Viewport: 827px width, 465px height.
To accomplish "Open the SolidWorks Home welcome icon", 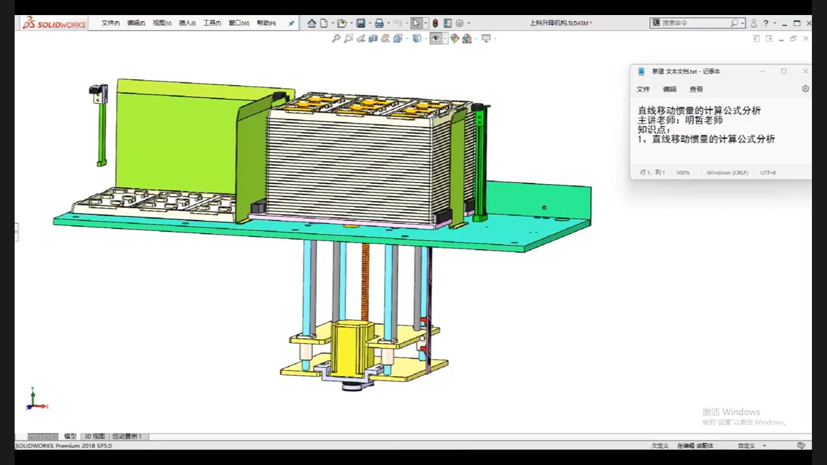I will pos(312,23).
